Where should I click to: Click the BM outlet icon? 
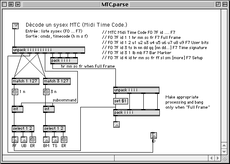tap(46, 139)
